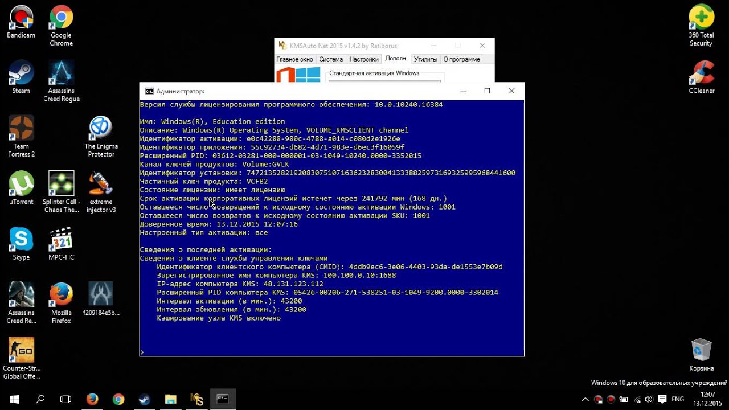
Task: Open the action center notifications icon
Action: coord(662,399)
